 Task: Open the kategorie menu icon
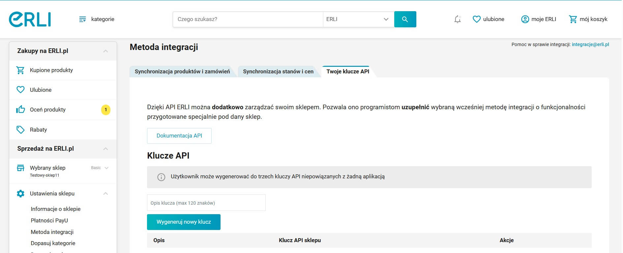(x=82, y=19)
